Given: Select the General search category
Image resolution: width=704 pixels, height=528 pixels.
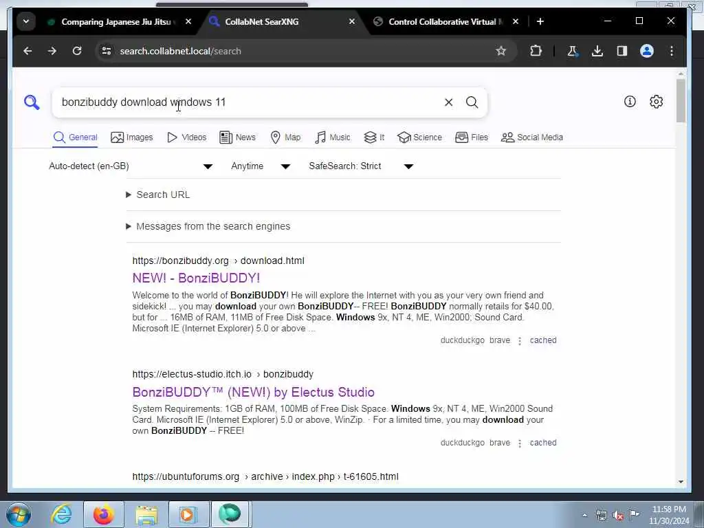Looking at the screenshot, I should 75,137.
